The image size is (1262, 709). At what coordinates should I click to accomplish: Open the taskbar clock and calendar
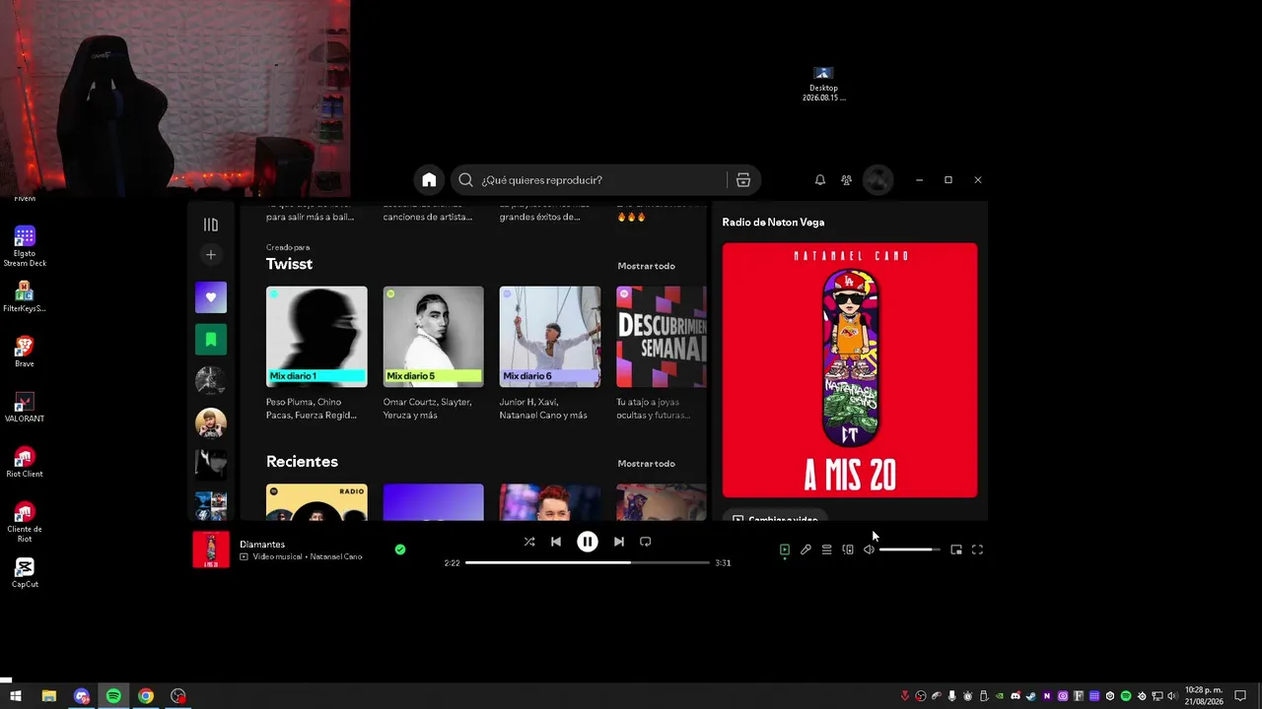pos(1204,696)
